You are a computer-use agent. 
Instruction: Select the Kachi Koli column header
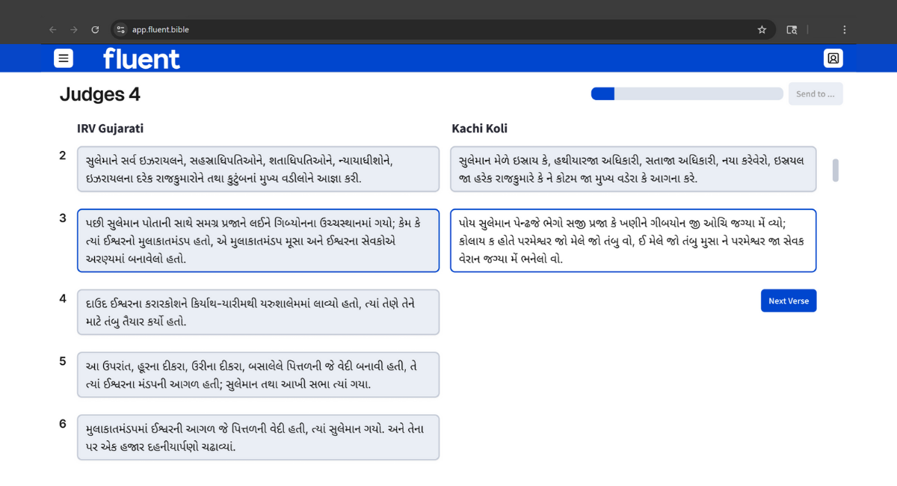tap(479, 128)
